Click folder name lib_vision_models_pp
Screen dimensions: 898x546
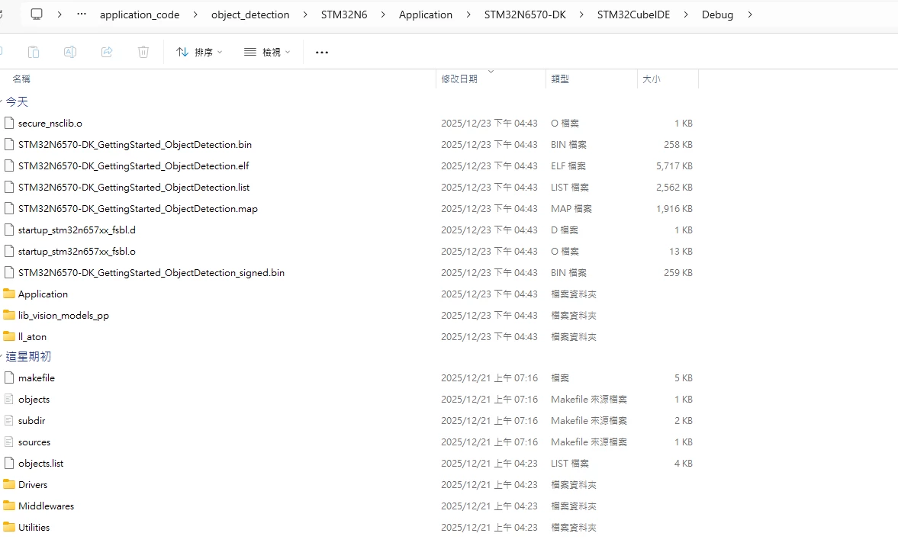click(x=63, y=316)
